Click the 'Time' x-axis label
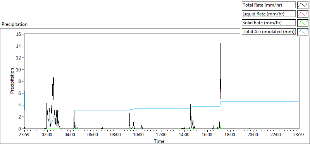The height and width of the screenshot is (144, 310). pyautogui.click(x=159, y=141)
